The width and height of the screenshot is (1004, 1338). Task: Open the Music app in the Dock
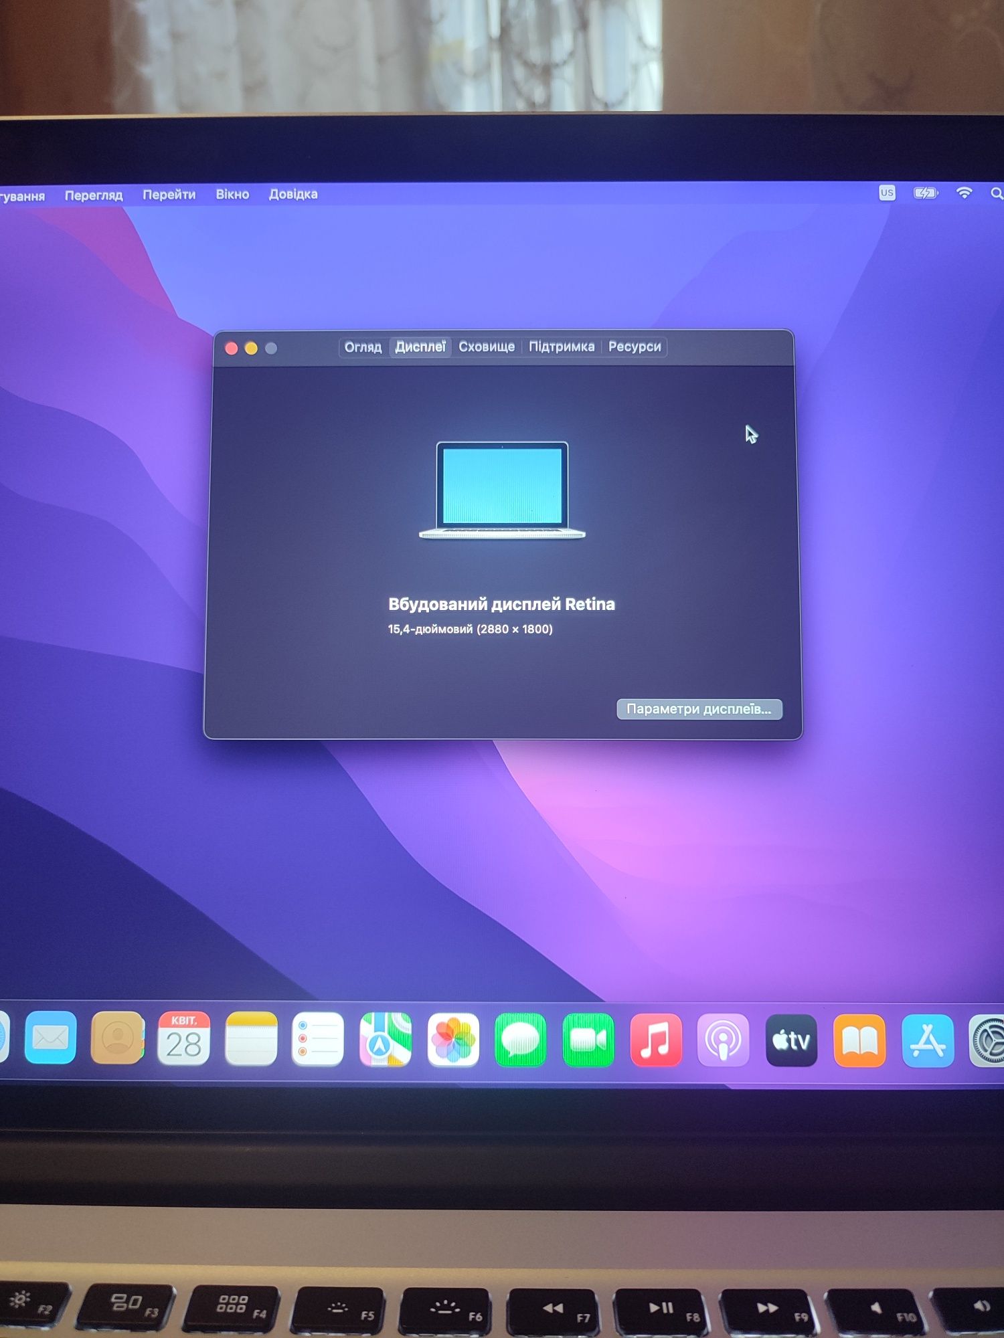(x=656, y=1040)
